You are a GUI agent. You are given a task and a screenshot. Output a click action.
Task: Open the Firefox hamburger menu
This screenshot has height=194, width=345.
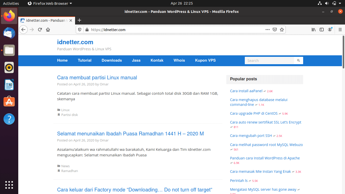click(340, 30)
